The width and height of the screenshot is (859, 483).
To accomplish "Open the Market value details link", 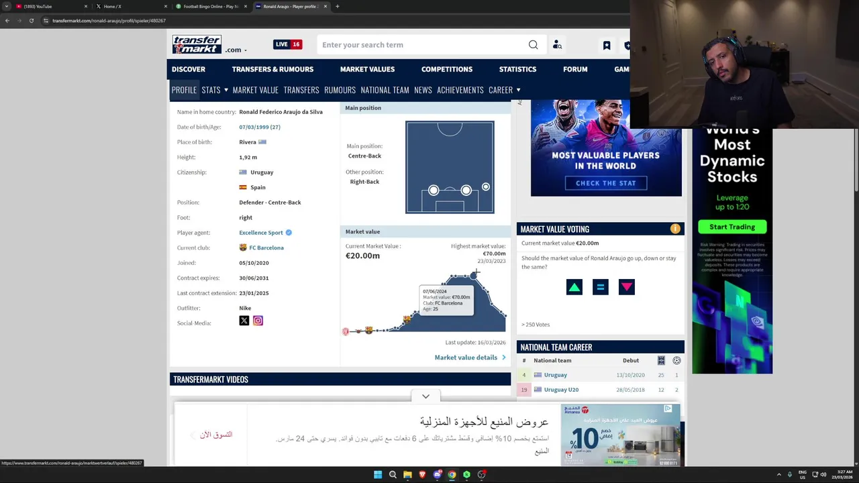I will [x=470, y=358].
